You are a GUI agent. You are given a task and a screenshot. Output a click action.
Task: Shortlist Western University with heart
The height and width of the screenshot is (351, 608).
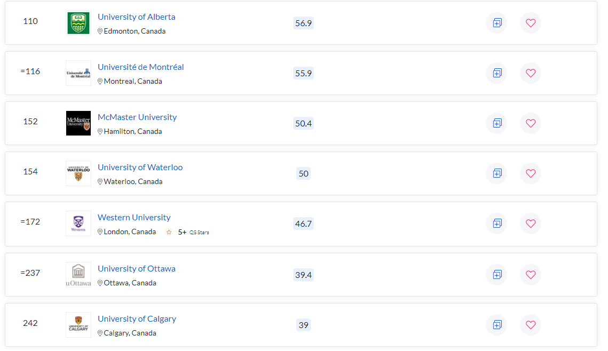[531, 224]
